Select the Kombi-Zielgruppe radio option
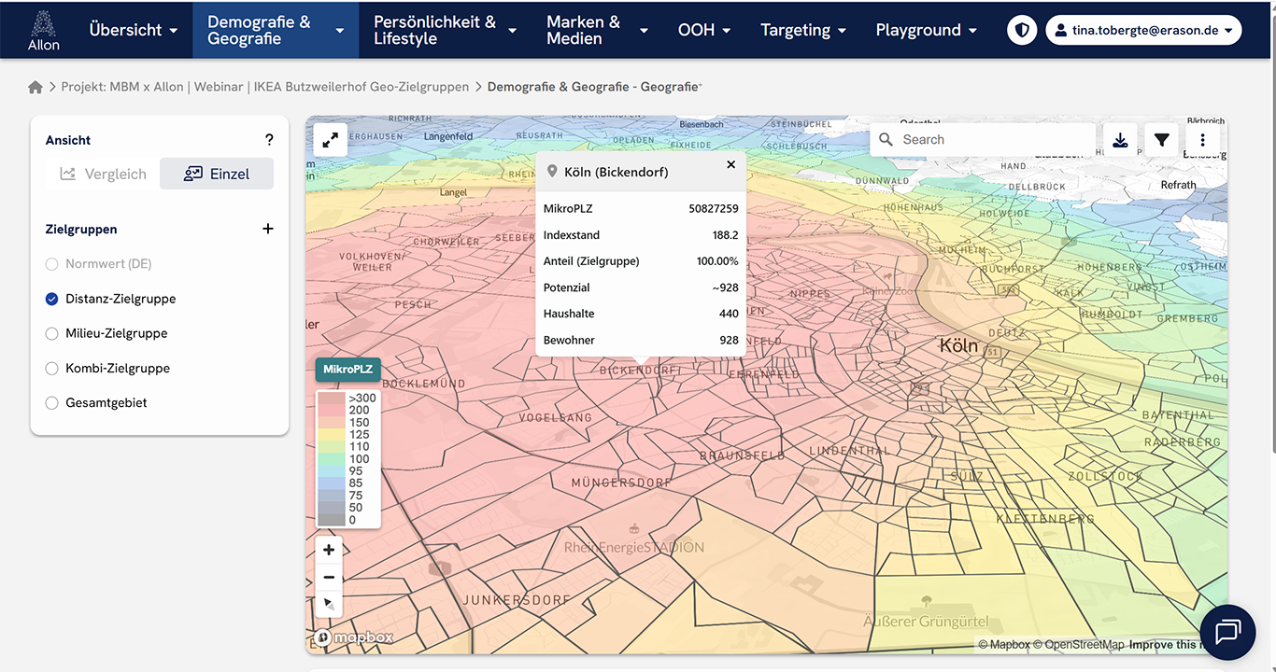Screen dimensions: 1276x672 tap(52, 368)
